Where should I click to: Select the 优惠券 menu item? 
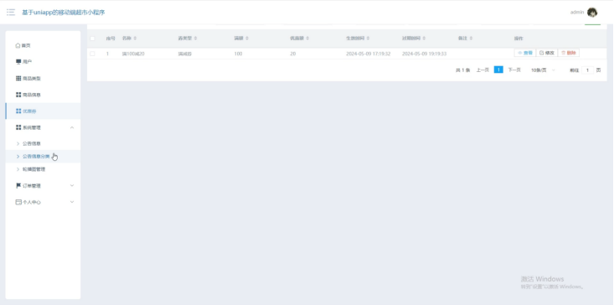click(43, 111)
